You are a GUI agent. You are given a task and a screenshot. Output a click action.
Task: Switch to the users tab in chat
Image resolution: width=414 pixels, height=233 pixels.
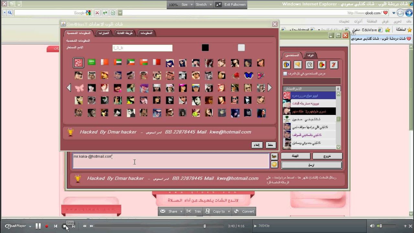pyautogui.click(x=292, y=55)
